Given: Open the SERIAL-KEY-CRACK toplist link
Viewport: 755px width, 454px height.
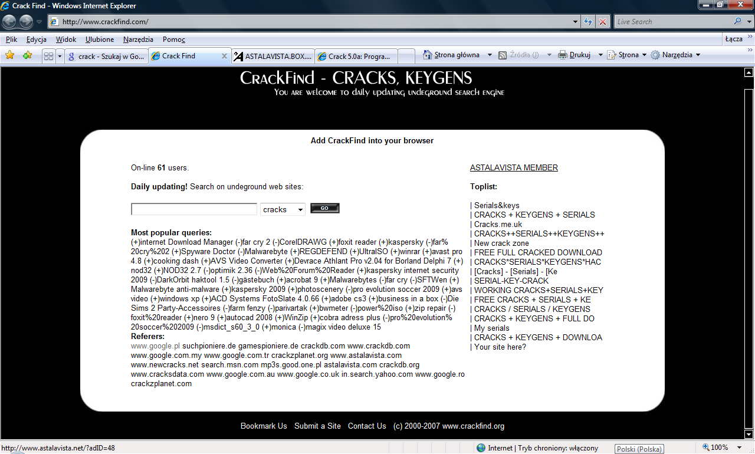Looking at the screenshot, I should pyautogui.click(x=511, y=281).
